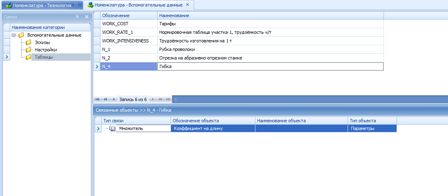Sort by Тип объекта column

click(x=372, y=121)
